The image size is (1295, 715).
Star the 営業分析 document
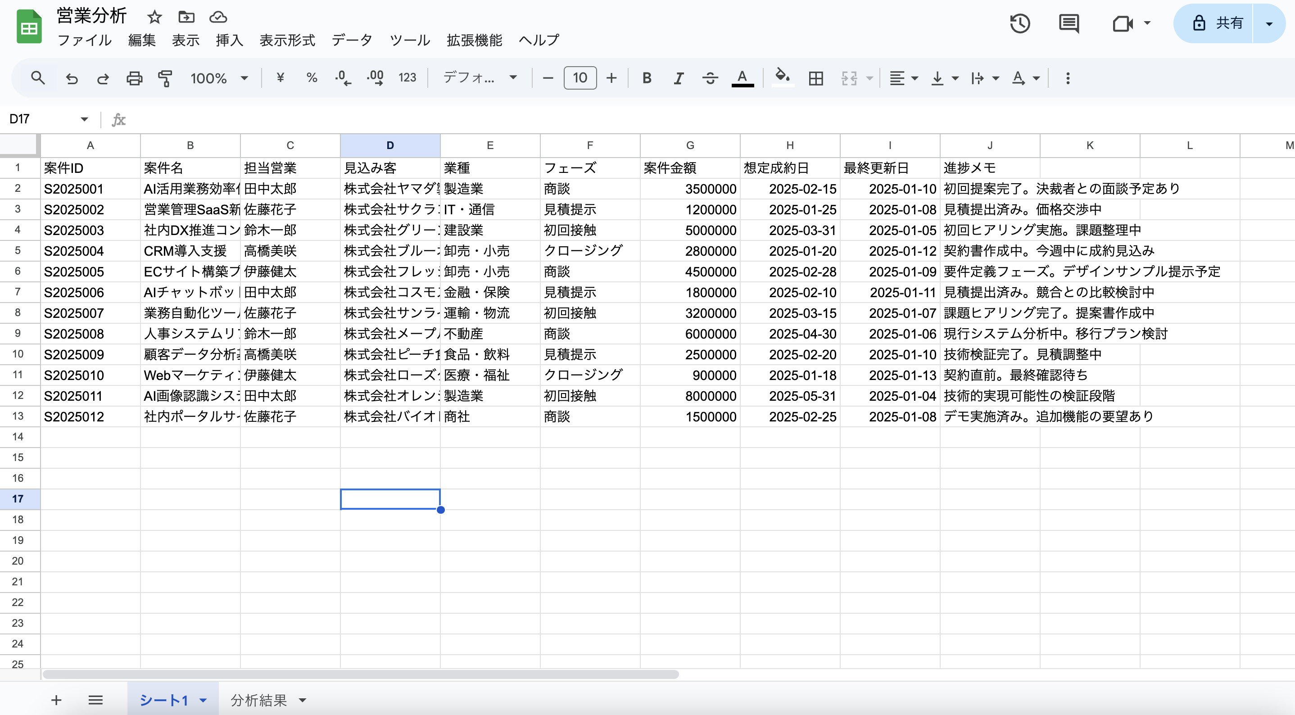point(154,17)
